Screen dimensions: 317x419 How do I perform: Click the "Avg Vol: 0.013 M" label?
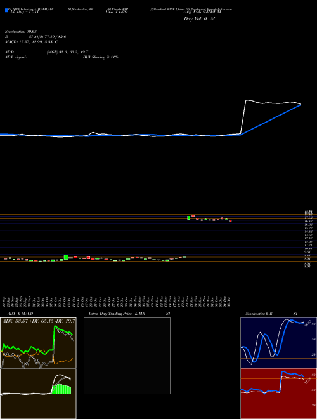(x=202, y=11)
